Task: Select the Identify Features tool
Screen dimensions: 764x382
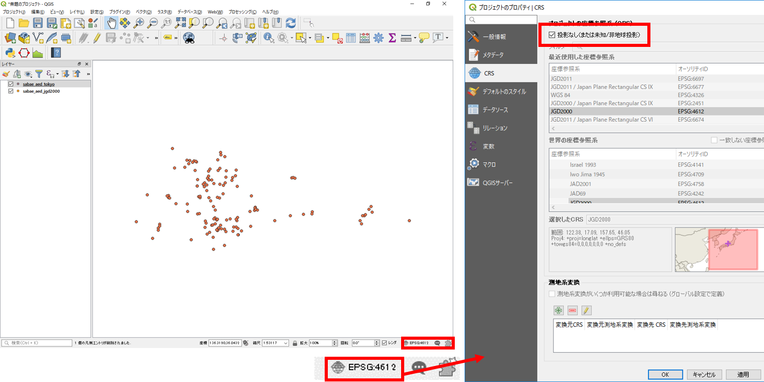Action: [x=268, y=38]
